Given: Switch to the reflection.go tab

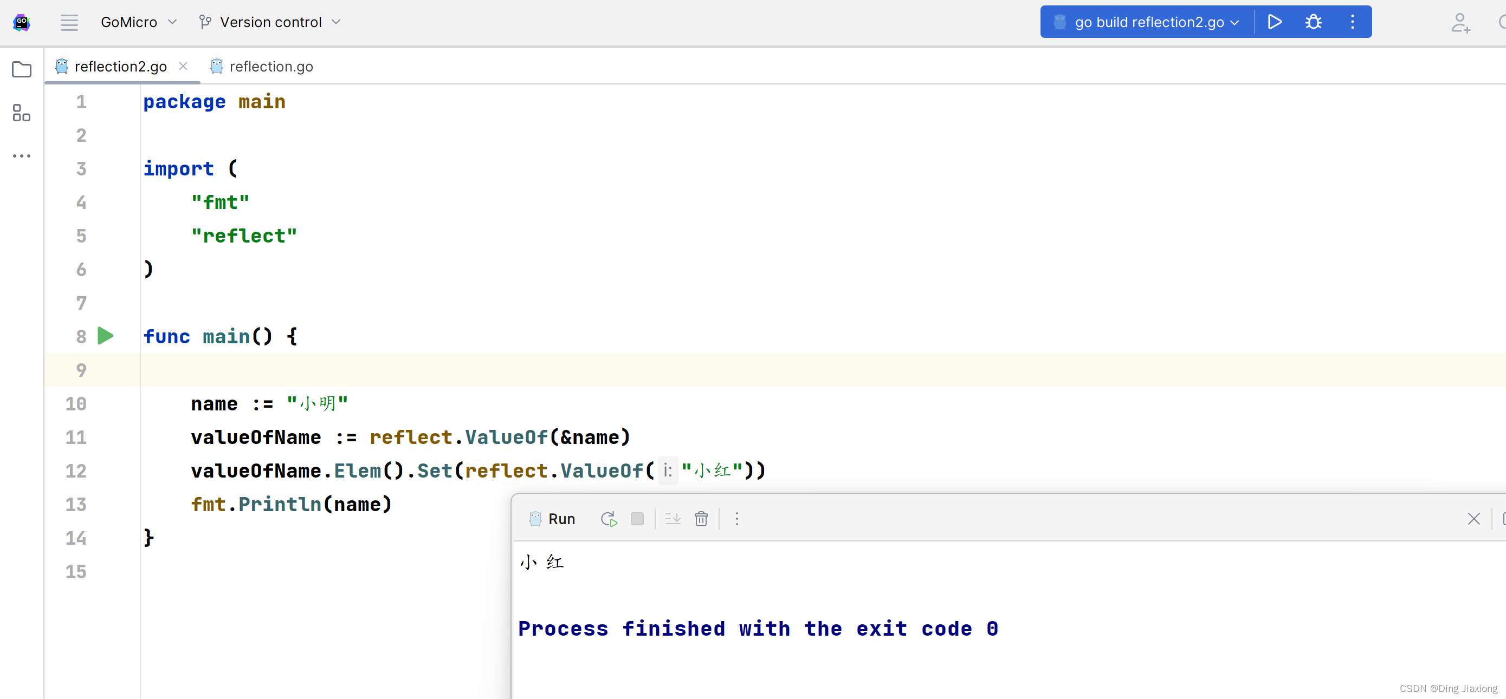Looking at the screenshot, I should (270, 67).
